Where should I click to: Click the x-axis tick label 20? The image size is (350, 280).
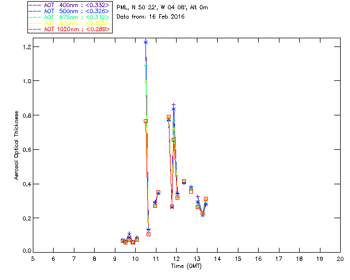click(x=340, y=259)
